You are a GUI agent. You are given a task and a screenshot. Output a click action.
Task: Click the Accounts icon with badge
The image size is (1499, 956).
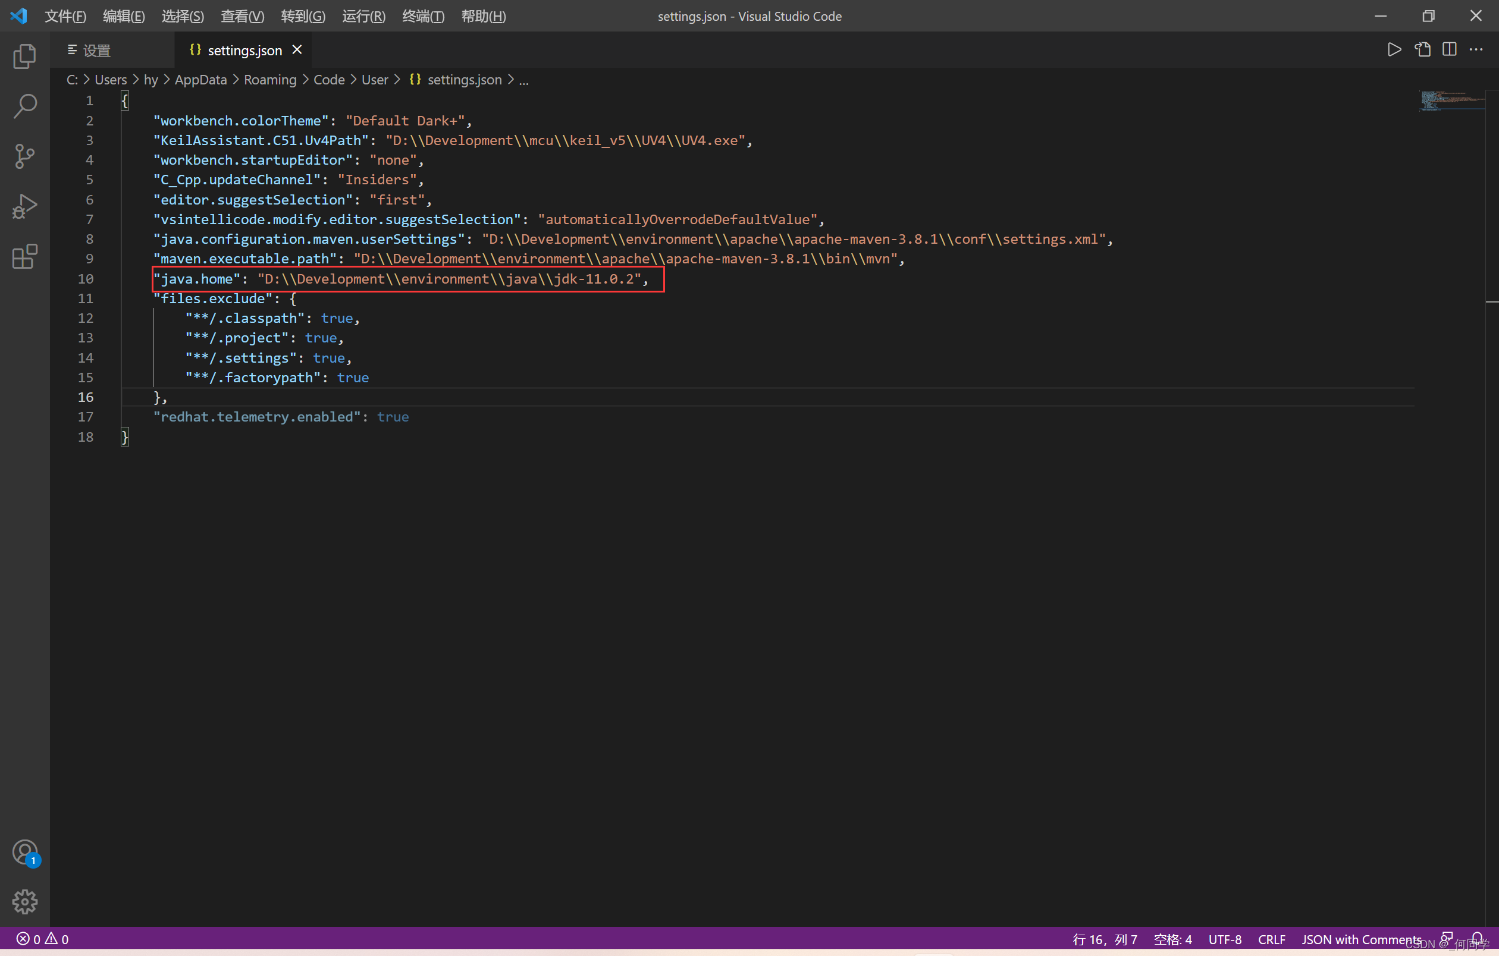click(x=25, y=852)
